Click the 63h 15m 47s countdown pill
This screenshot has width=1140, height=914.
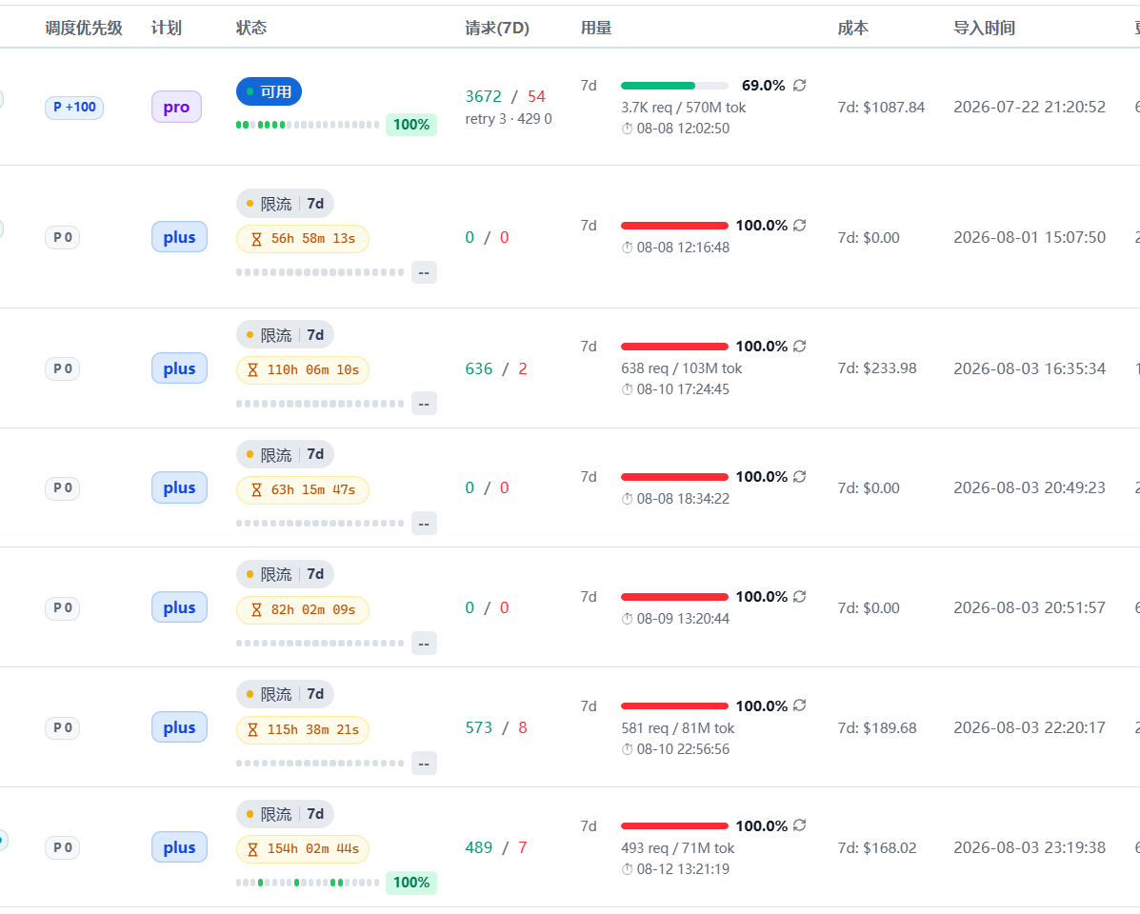click(x=303, y=489)
